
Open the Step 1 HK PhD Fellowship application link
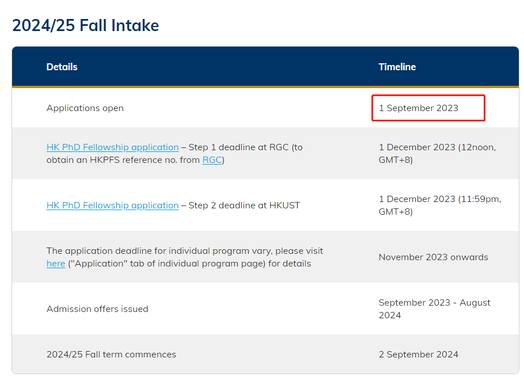(x=112, y=147)
